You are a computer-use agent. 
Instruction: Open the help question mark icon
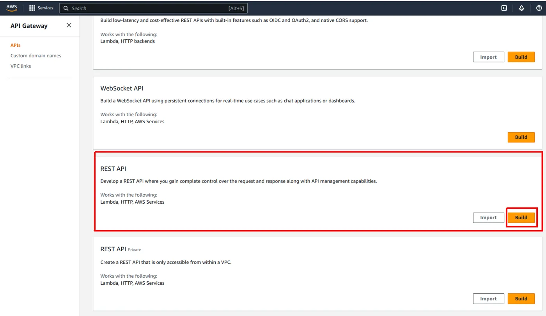coord(539,8)
